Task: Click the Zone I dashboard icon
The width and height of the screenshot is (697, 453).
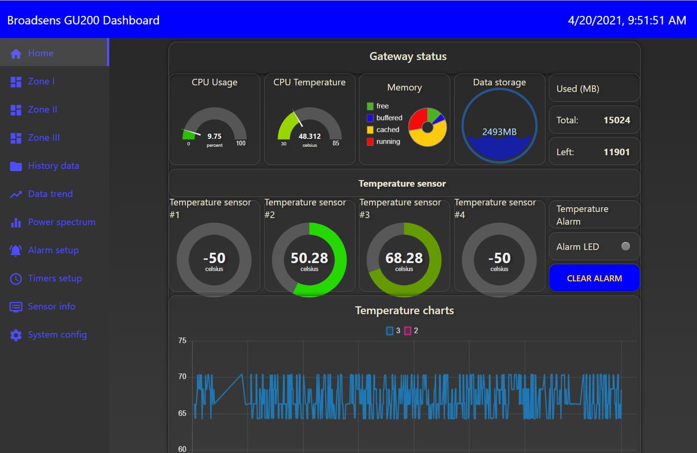Action: point(16,82)
